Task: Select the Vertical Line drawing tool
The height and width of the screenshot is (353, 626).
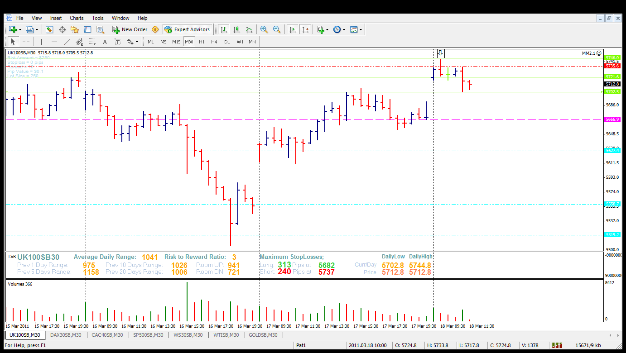Action: [x=41, y=42]
